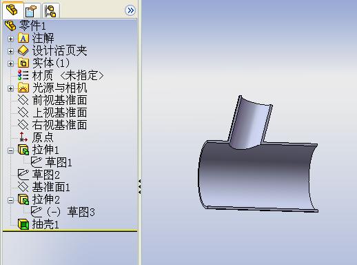Click the 草图1 sketch icon

point(37,162)
